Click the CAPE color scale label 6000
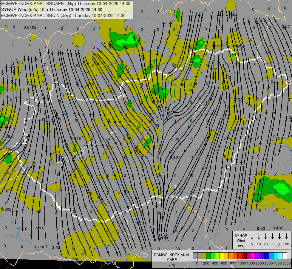Image resolution: width=292 pixels, height=269 pixels. pos(287,263)
